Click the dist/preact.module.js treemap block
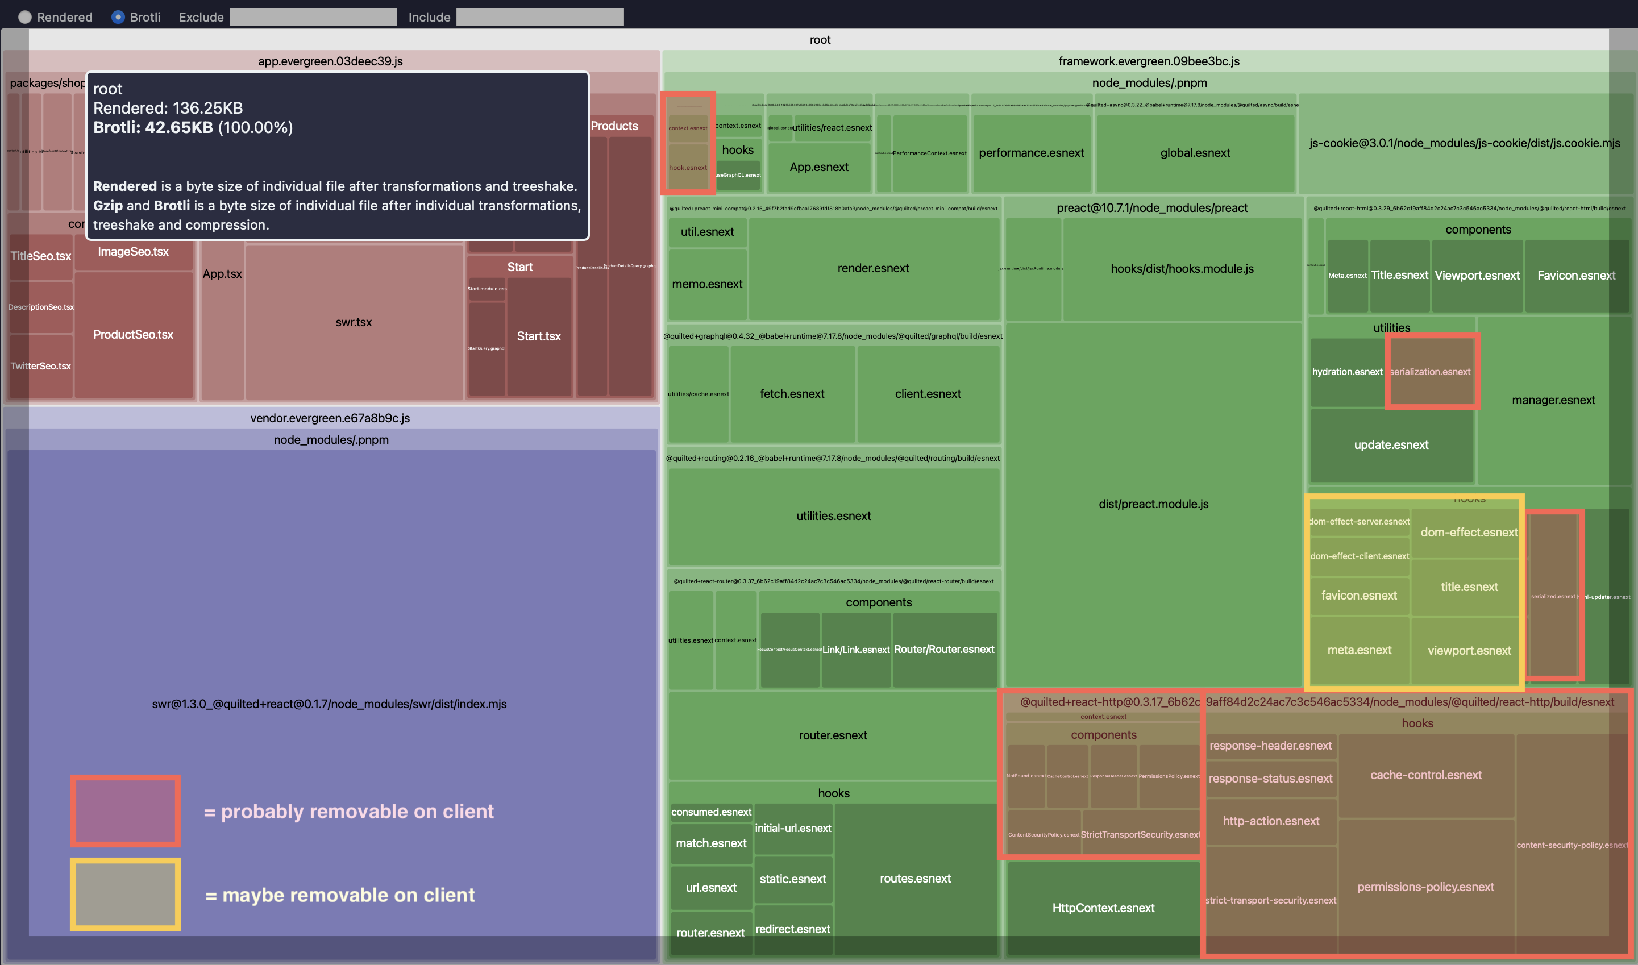This screenshot has width=1638, height=965. [1153, 504]
